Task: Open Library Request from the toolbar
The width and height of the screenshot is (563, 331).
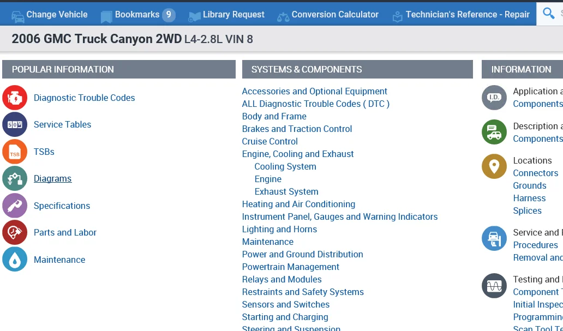Action: (x=226, y=15)
